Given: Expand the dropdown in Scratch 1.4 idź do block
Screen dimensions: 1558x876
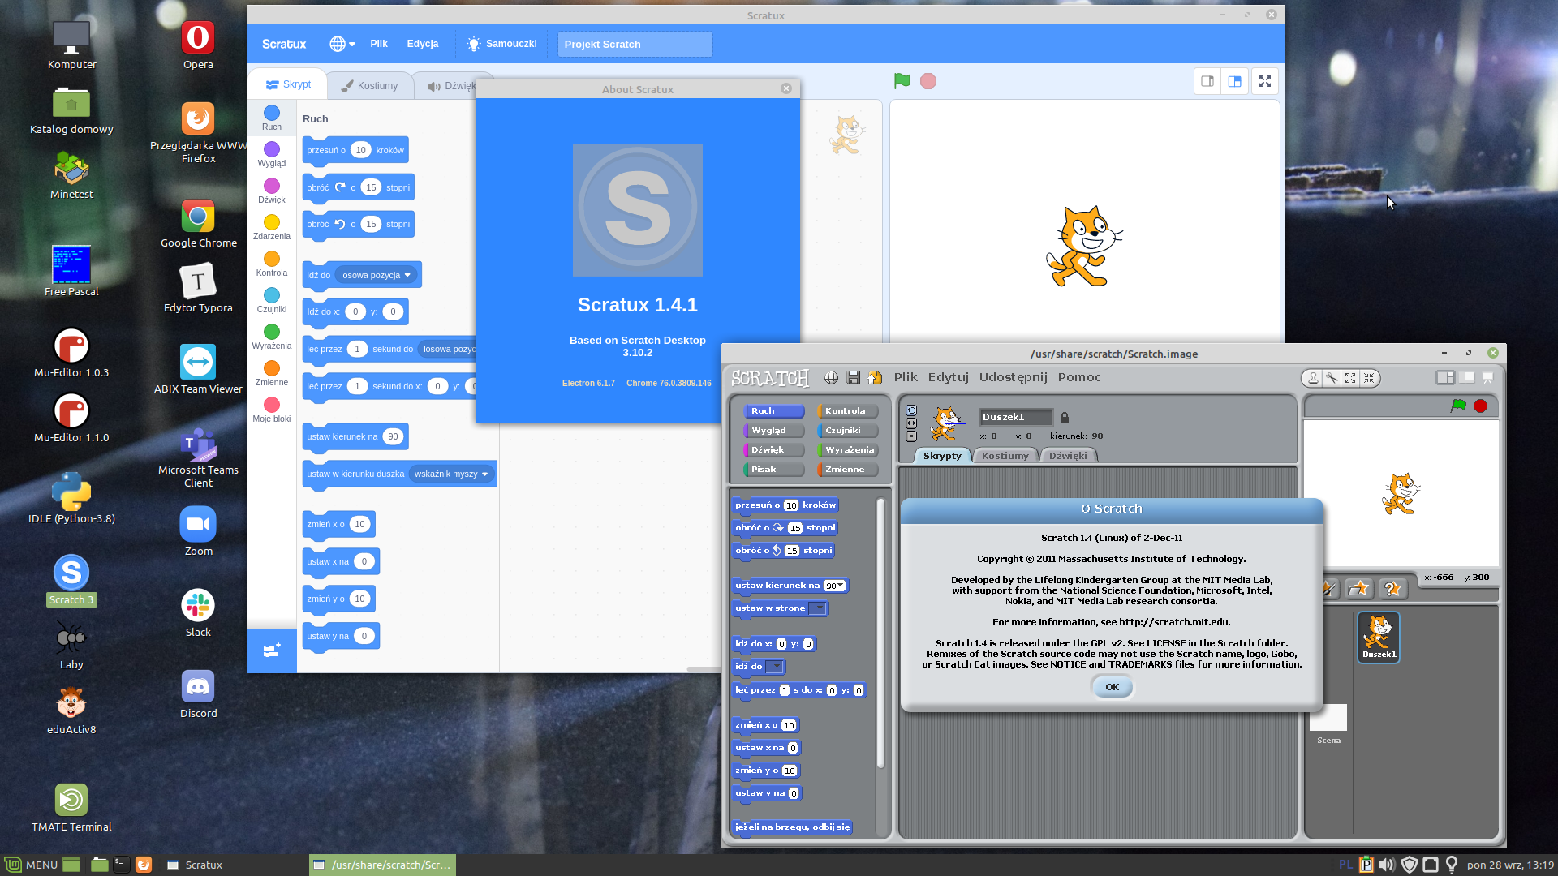Looking at the screenshot, I should [x=776, y=667].
